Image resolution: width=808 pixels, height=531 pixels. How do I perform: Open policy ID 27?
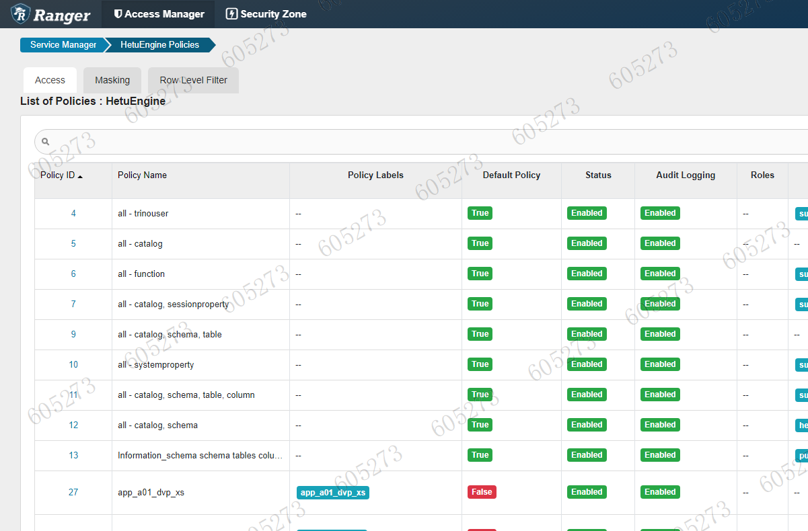[x=73, y=493]
